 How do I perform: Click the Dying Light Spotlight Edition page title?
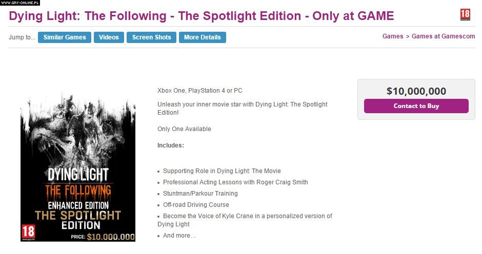pyautogui.click(x=202, y=16)
